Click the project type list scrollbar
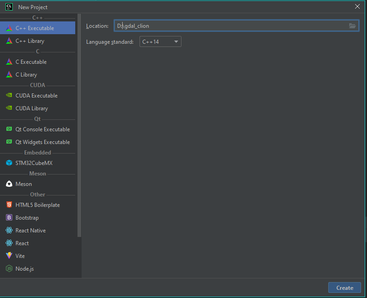Image resolution: width=367 pixels, height=298 pixels. coord(79,126)
